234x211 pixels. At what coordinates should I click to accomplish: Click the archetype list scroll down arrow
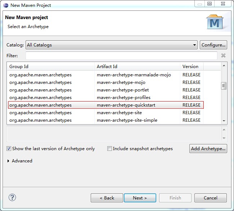(x=224, y=121)
